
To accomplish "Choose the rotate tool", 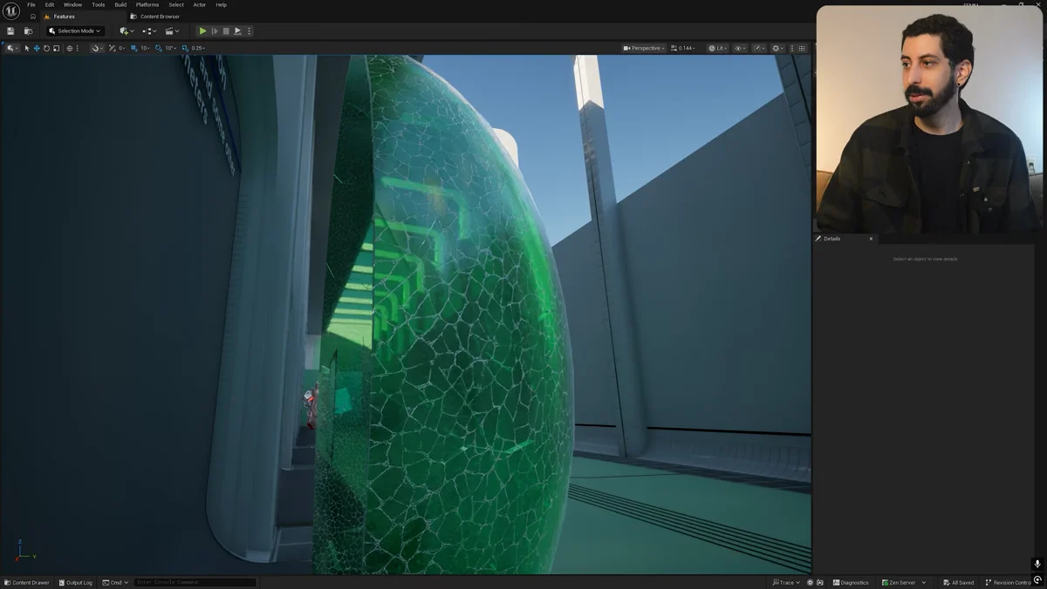I will click(x=46, y=48).
